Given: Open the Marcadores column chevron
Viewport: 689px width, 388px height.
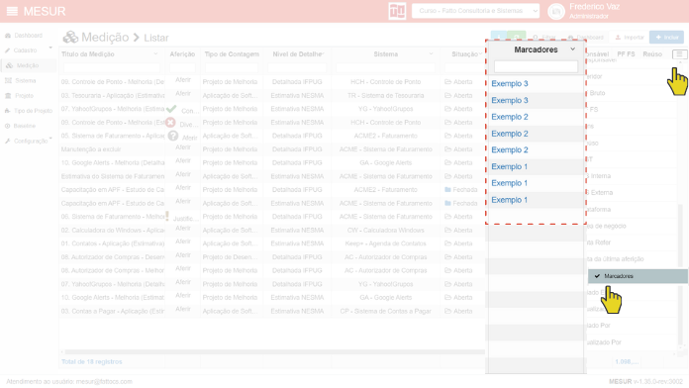Looking at the screenshot, I should pos(572,49).
